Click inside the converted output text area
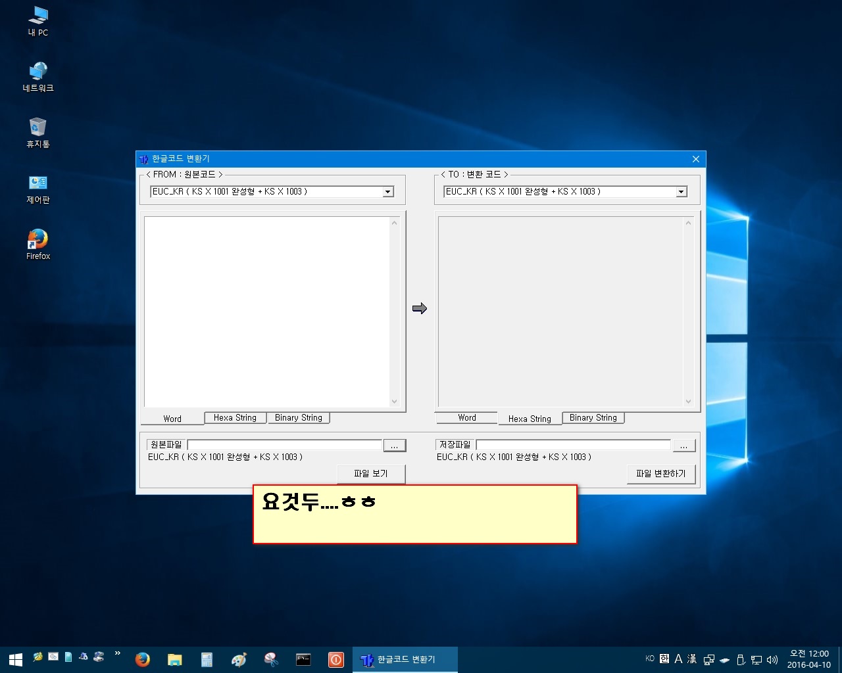 pyautogui.click(x=560, y=312)
